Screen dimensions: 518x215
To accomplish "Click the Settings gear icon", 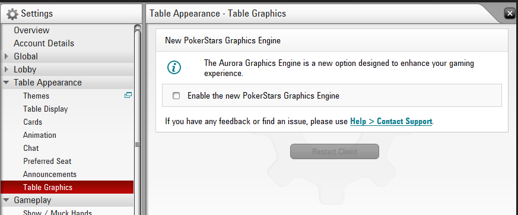I will click(12, 14).
